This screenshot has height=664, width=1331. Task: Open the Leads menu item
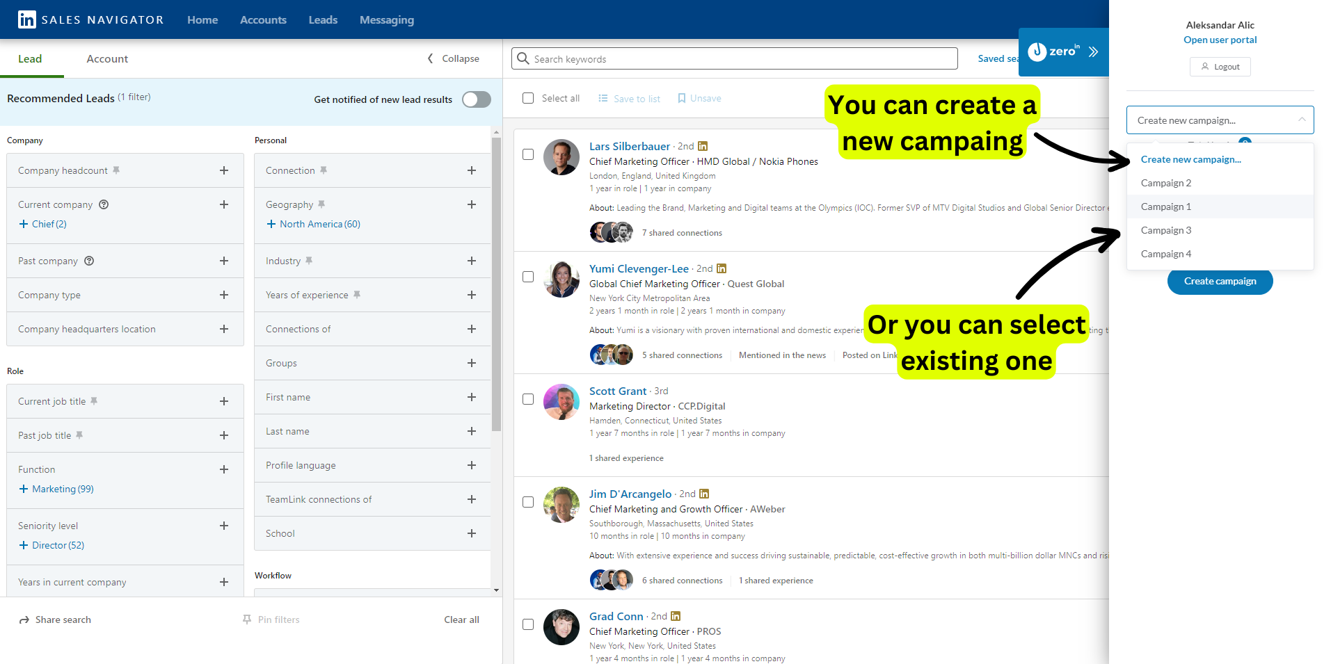[323, 19]
